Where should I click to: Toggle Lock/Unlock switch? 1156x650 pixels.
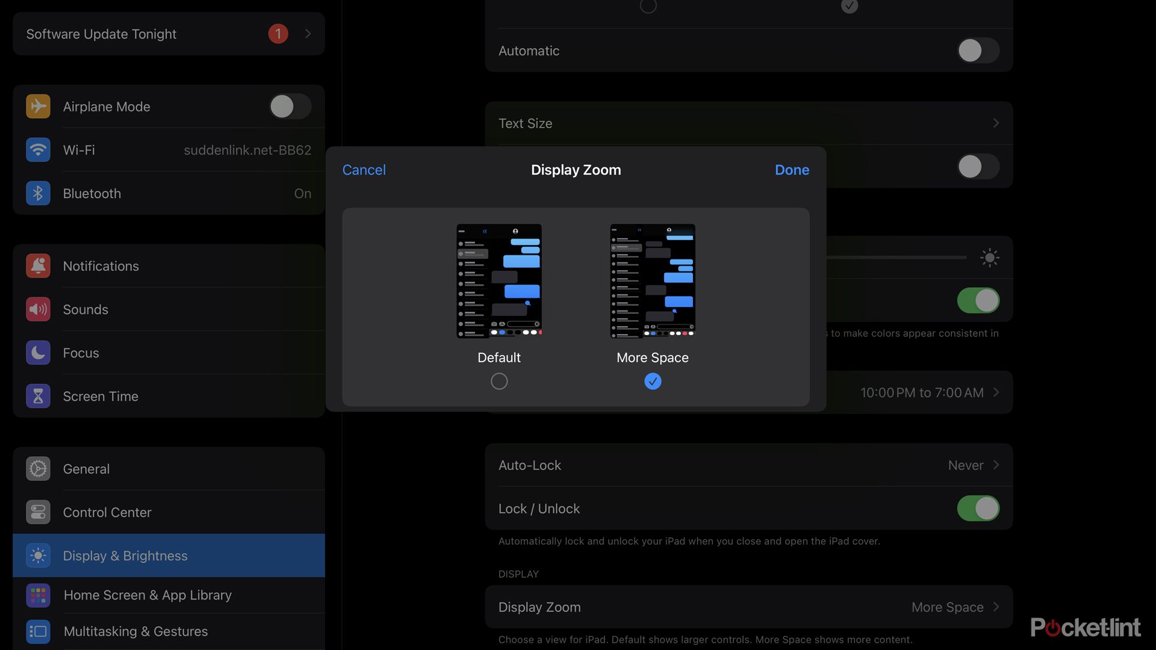pos(978,508)
